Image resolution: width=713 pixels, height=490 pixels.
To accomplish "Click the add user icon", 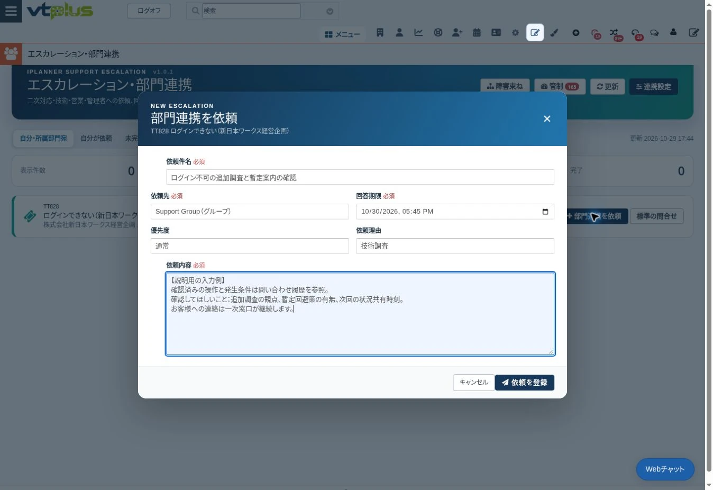I will (457, 33).
